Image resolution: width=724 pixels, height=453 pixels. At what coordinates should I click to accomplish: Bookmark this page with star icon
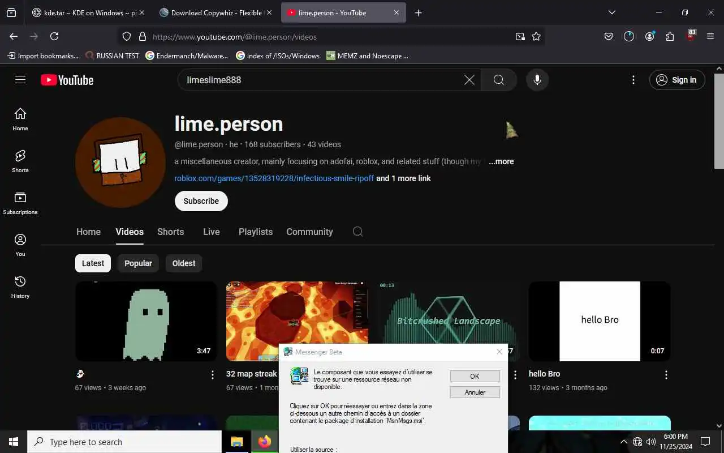(x=536, y=36)
